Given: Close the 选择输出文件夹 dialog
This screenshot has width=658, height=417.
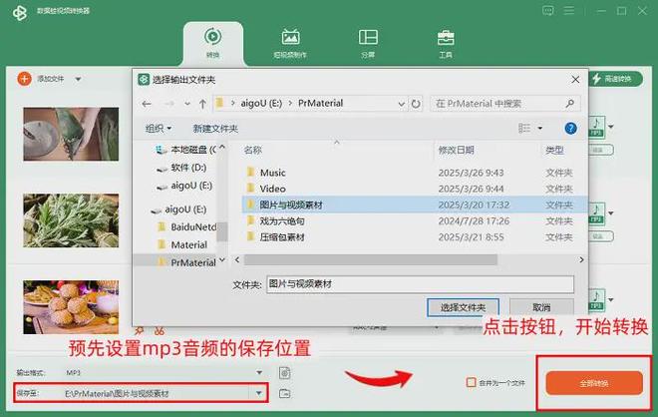Looking at the screenshot, I should [x=575, y=80].
